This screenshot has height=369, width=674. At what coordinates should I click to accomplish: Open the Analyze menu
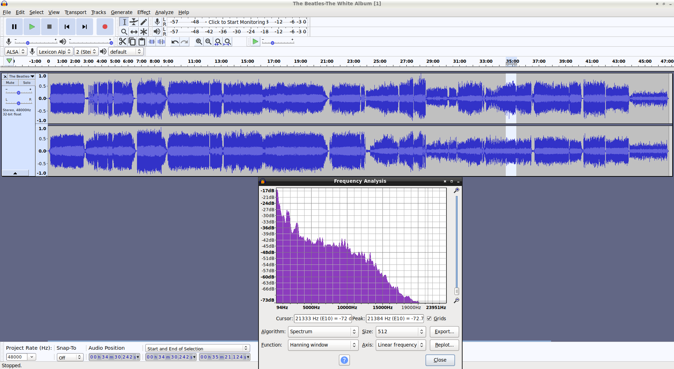(x=164, y=12)
